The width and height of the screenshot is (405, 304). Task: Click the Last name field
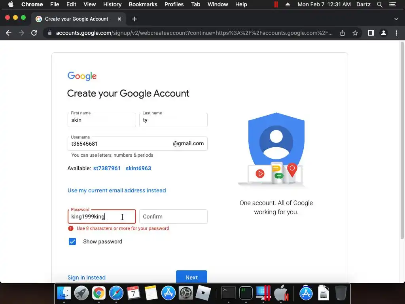[x=173, y=120]
